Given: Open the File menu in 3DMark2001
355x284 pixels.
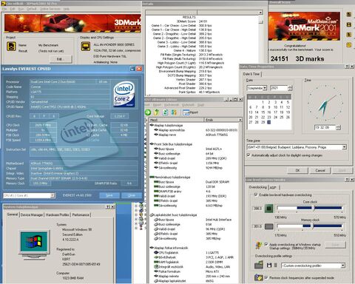Looking at the screenshot, I should (4, 9).
